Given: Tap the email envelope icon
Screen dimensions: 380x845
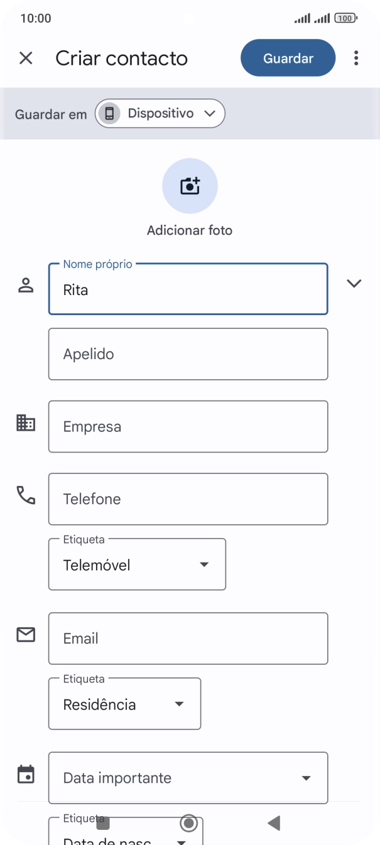Looking at the screenshot, I should pos(26,635).
